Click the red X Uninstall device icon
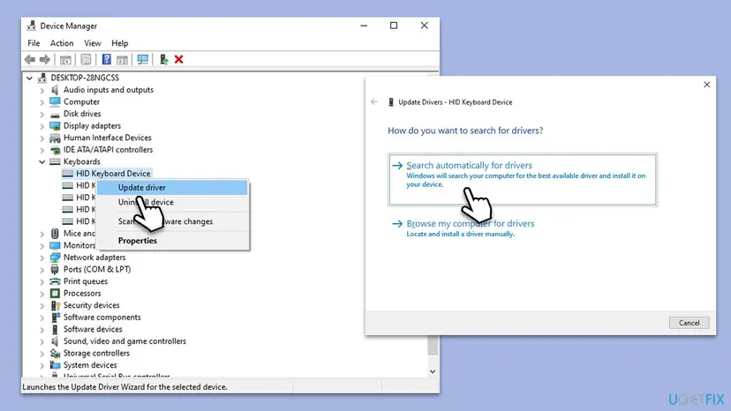The image size is (731, 411). (179, 60)
